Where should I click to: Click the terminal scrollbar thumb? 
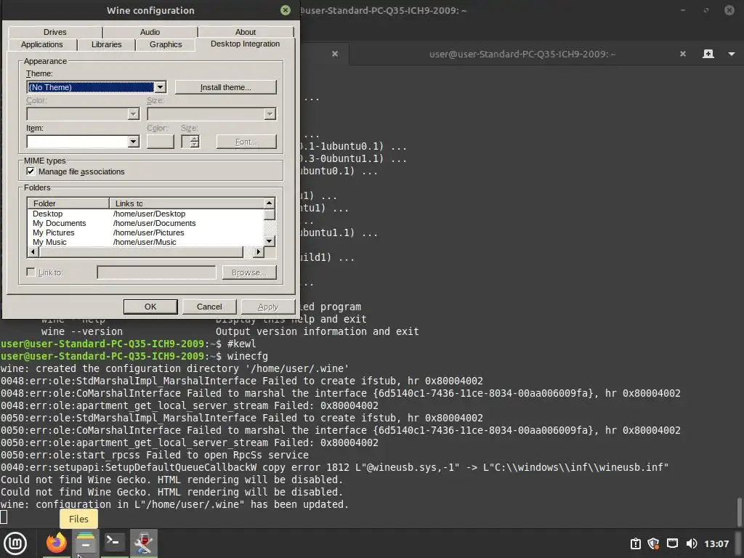pyautogui.click(x=739, y=511)
